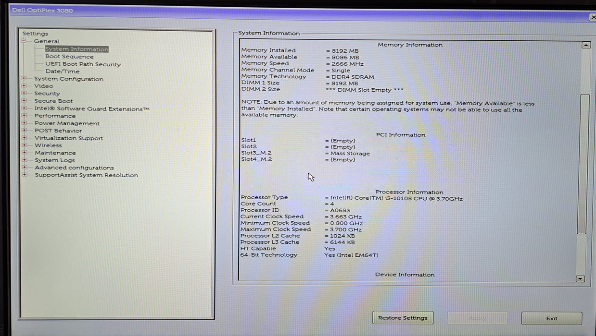Expand the POST Behavior node

(24, 131)
